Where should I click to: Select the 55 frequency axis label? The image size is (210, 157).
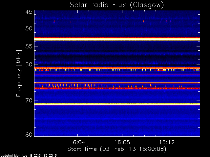pos(29,46)
